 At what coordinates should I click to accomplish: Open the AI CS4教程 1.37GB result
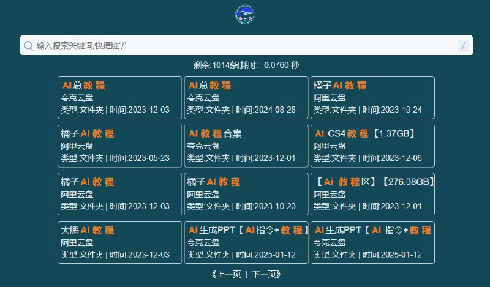[x=372, y=146]
